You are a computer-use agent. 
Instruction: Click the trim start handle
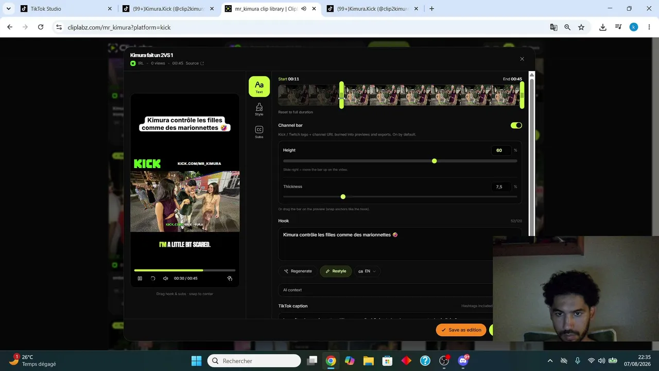coord(341,95)
